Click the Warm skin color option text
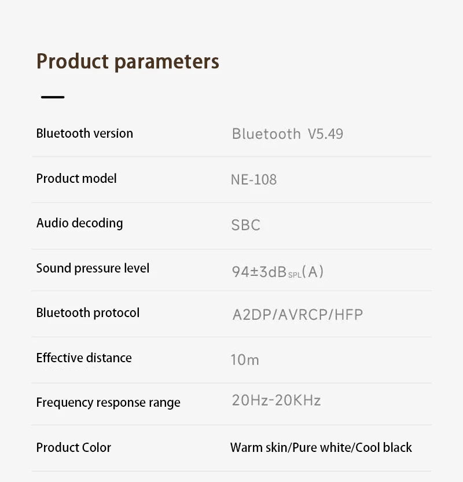Image resolution: width=463 pixels, height=482 pixels. tap(259, 448)
